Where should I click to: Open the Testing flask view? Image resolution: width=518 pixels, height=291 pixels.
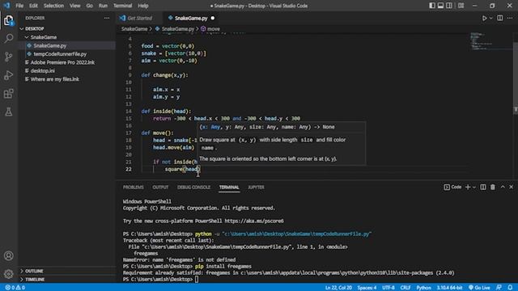(x=9, y=112)
